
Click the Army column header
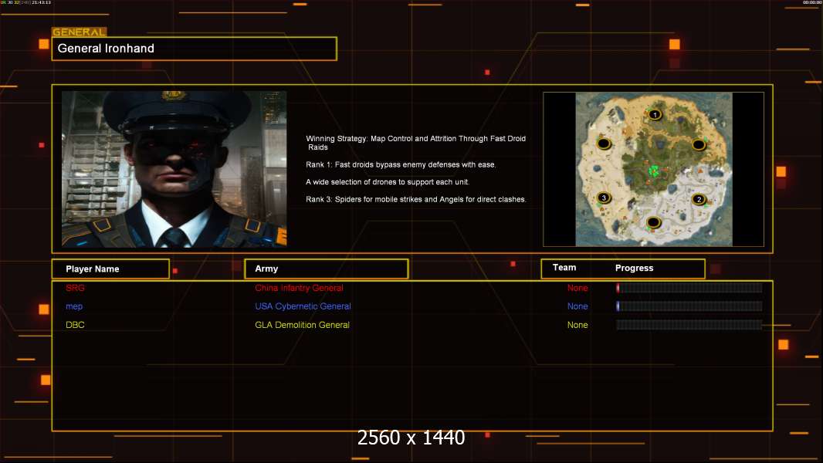326,269
